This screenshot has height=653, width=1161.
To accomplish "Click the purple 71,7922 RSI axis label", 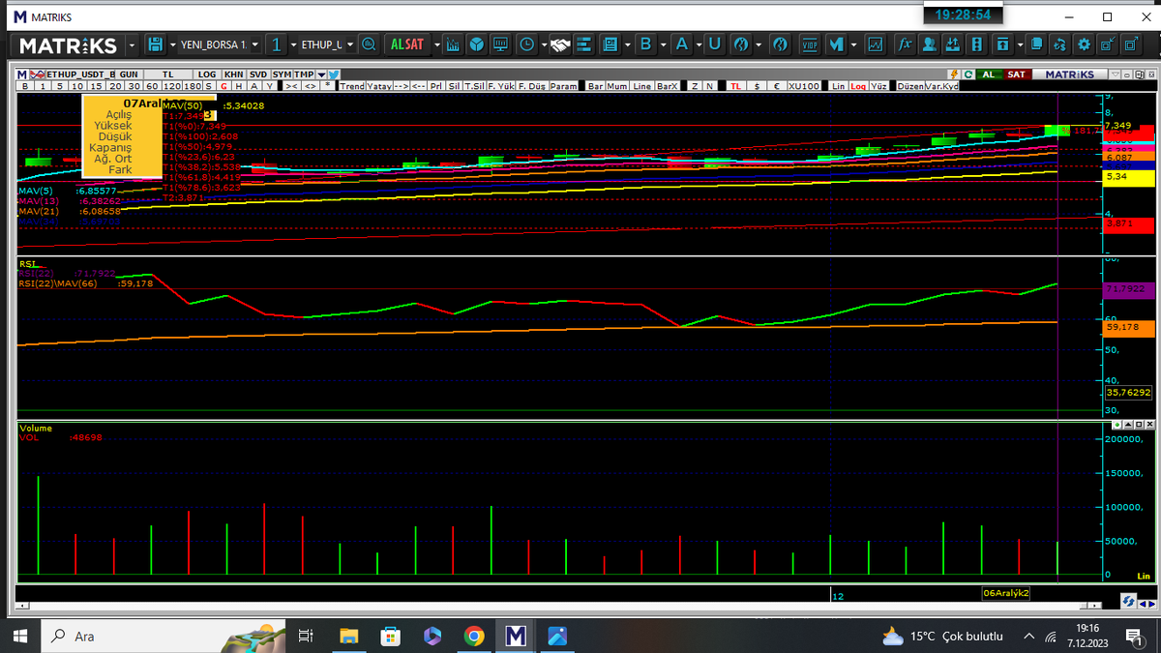I will pyautogui.click(x=1128, y=289).
